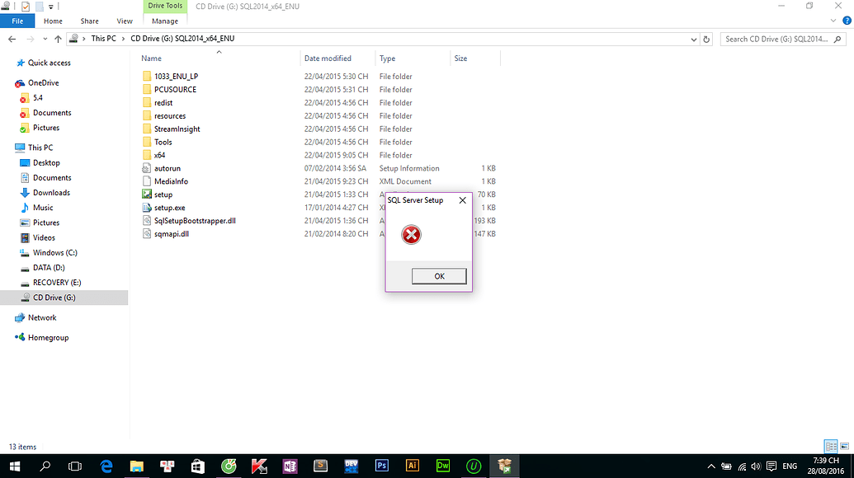The image size is (854, 478).
Task: Select DATA (D:) drive in sidebar
Action: click(49, 268)
